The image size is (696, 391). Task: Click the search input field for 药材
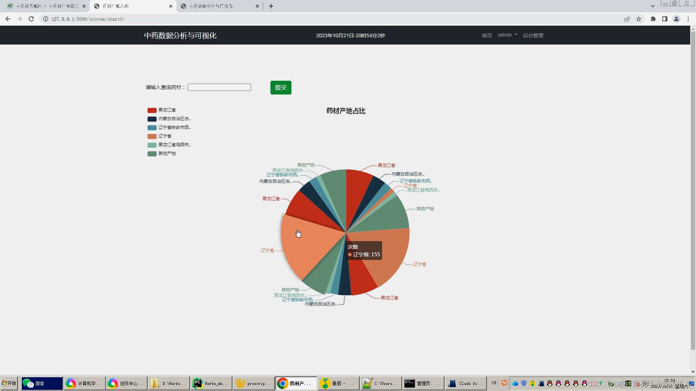tap(219, 87)
